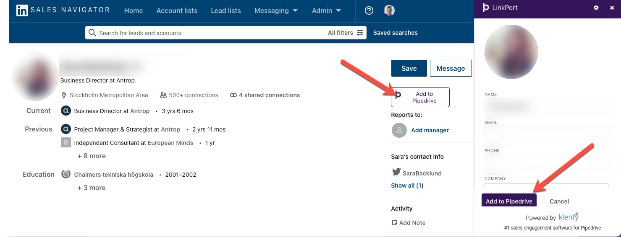The height and width of the screenshot is (237, 621).
Task: Open Lead lists
Action: coord(226,10)
